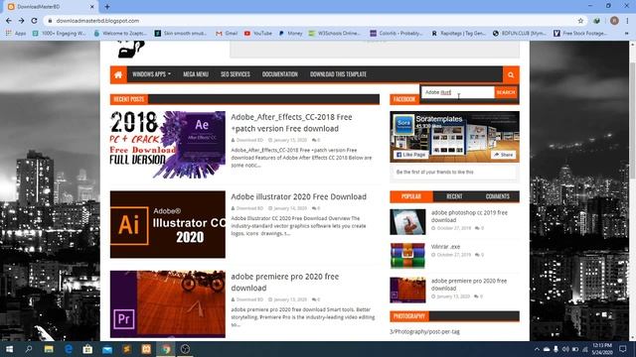This screenshot has height=357, width=636.
Task: Open the BDFUN.CLUB bookmark
Action: [x=520, y=33]
